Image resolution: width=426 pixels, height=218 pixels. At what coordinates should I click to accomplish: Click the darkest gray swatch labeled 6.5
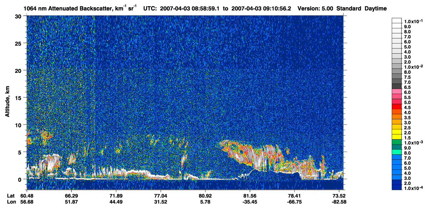(x=397, y=87)
